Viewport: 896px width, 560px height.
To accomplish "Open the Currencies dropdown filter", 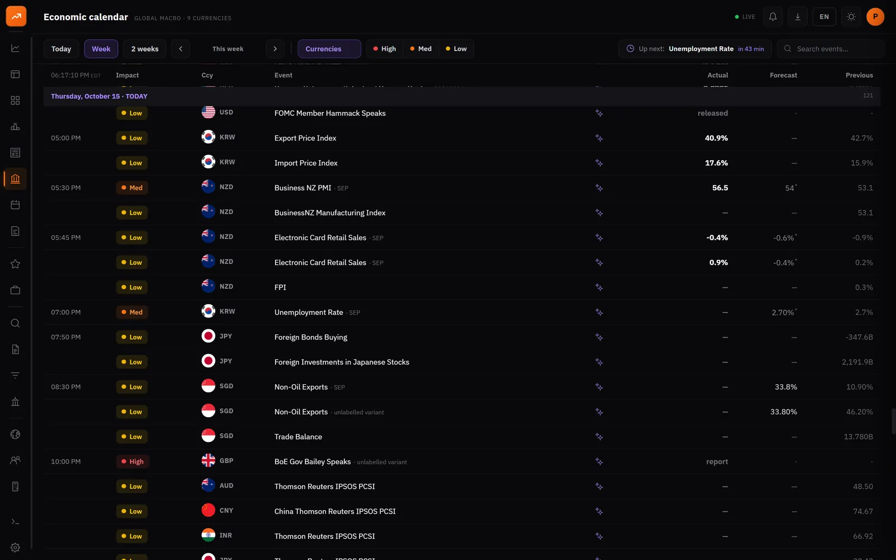I will click(x=329, y=49).
